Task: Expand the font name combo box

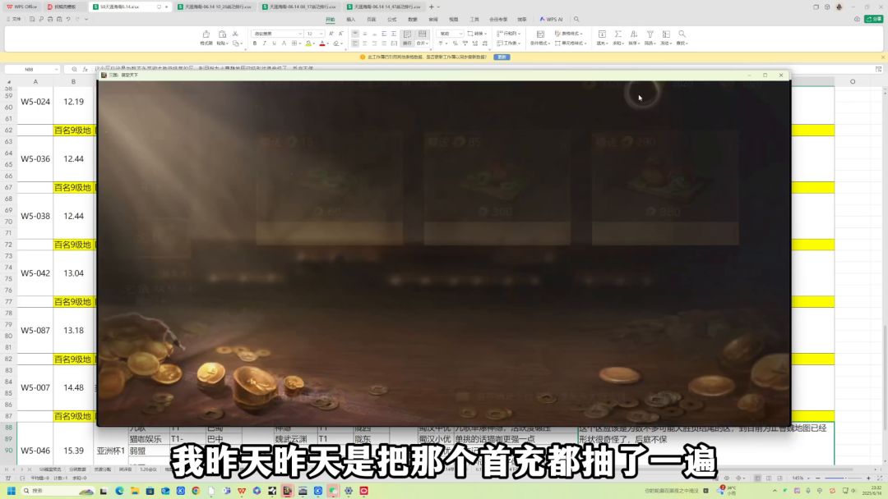Action: (x=277, y=34)
